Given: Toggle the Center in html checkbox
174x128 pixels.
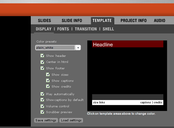Looking at the screenshot, I should tap(42, 62).
